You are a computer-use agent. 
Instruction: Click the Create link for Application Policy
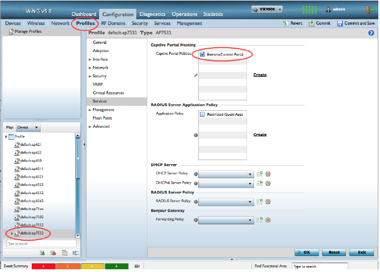coord(260,135)
